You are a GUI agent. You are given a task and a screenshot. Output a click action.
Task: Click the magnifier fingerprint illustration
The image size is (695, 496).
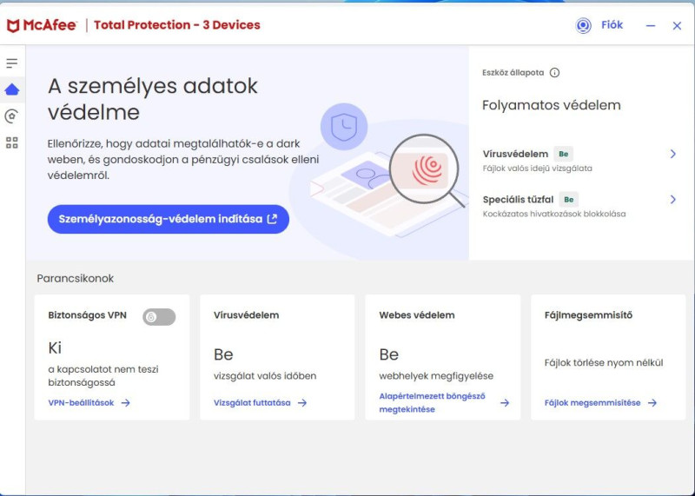pyautogui.click(x=427, y=171)
